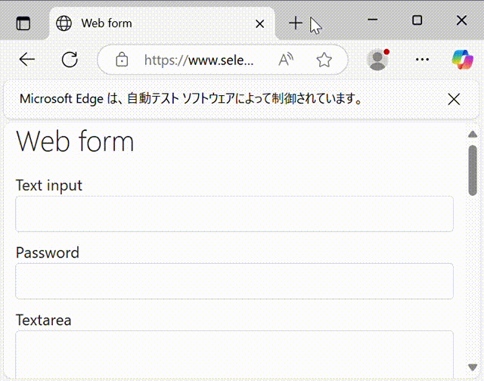484x381 pixels.
Task: Reload the page with refresh icon
Action: pyautogui.click(x=70, y=60)
